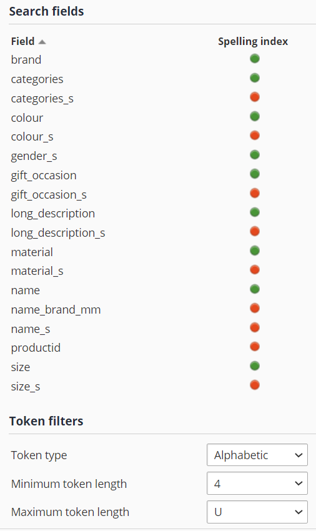Click the ascending sort arrow next to Field
Screen dimensions: 316x531
coord(42,42)
